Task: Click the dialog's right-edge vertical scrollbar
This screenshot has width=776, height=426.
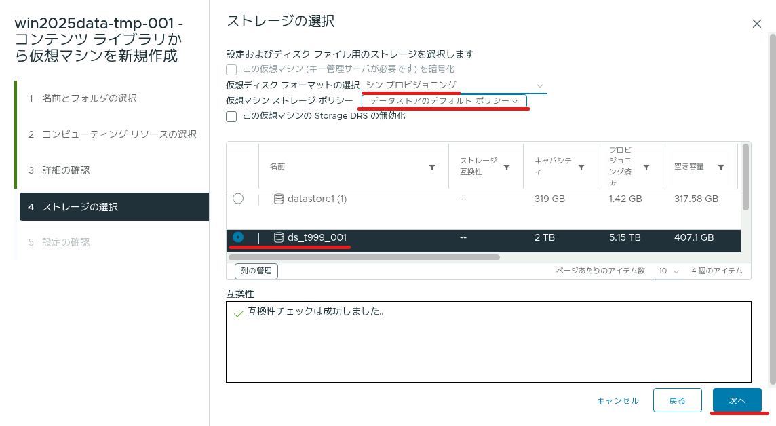Action: 772,209
